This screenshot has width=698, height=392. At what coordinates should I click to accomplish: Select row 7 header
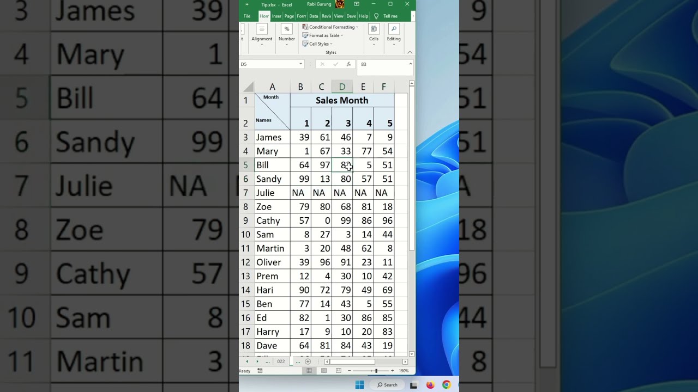pyautogui.click(x=245, y=193)
